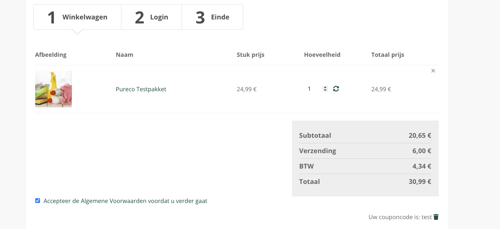Increase quantity with the up stepper arrow
This screenshot has width=500, height=229.
(x=325, y=87)
